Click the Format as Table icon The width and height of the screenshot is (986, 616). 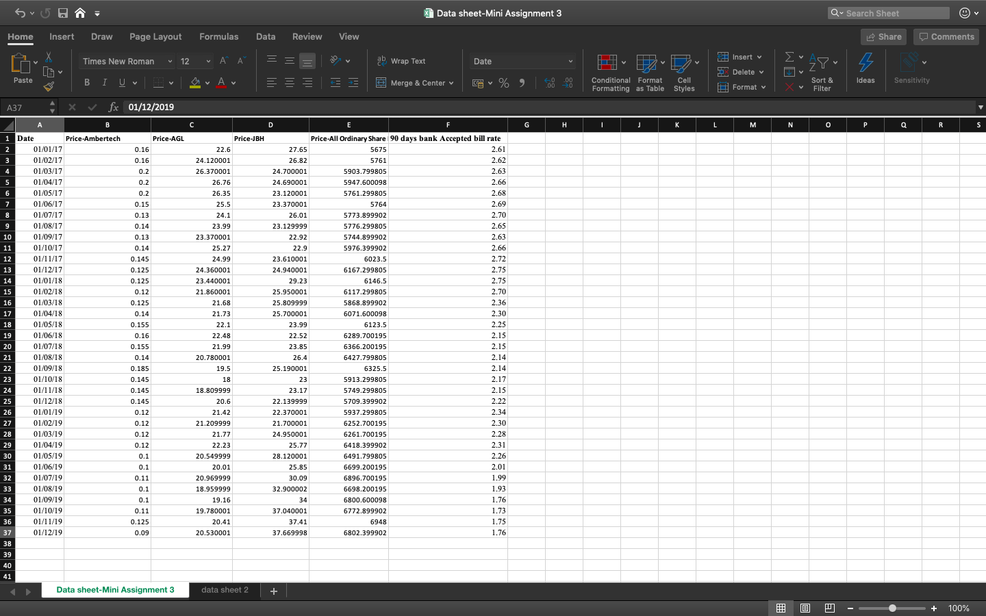(x=646, y=63)
